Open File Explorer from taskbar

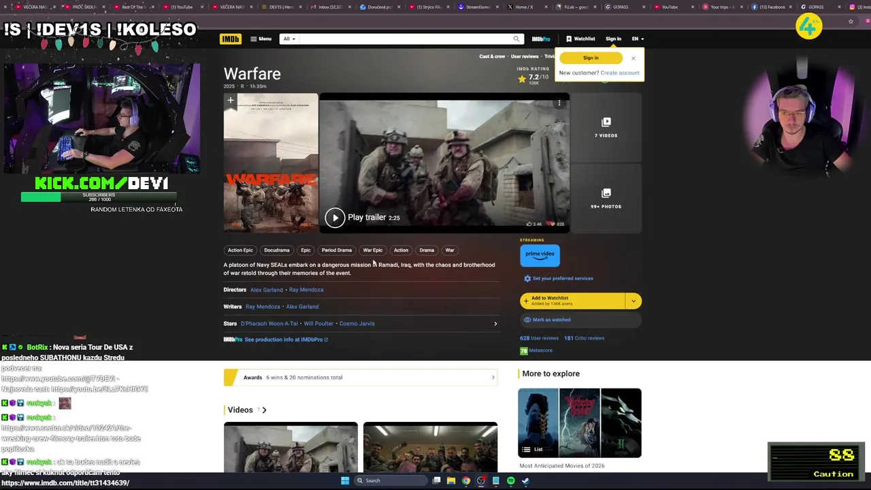pyautogui.click(x=450, y=480)
